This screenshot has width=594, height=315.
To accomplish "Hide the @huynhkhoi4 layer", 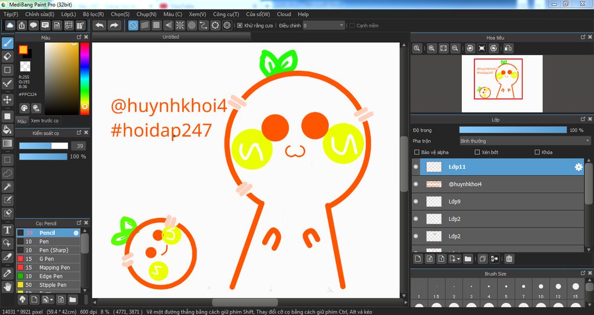I will [416, 184].
